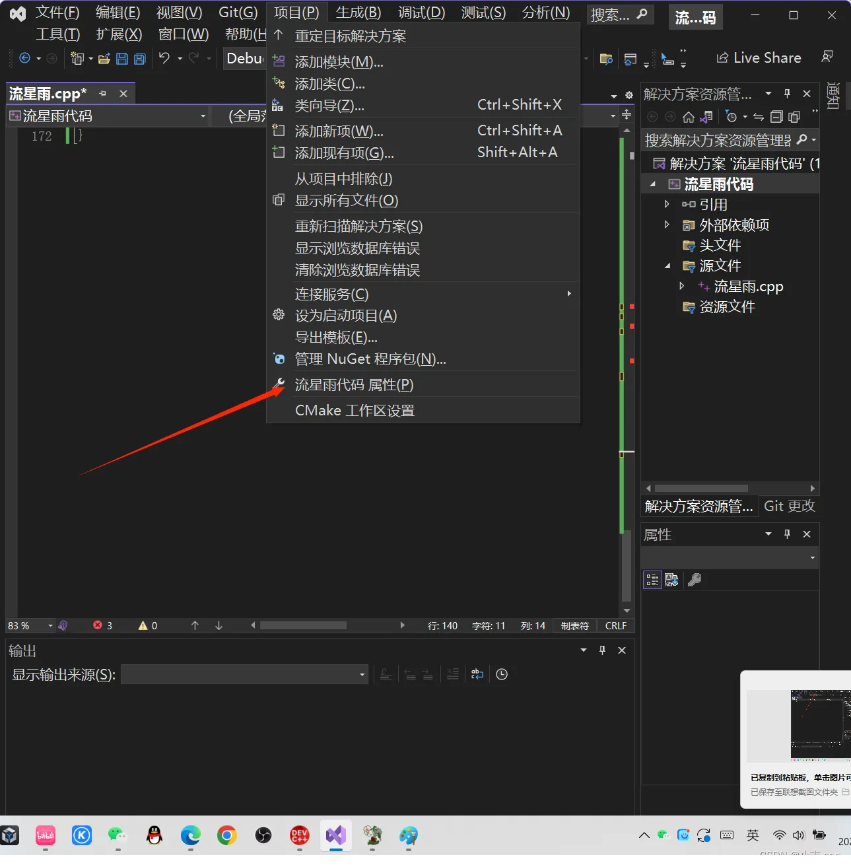Viewport: 851px width, 867px height.
Task: Switch Solution Explorer views icon
Action: tap(706, 117)
